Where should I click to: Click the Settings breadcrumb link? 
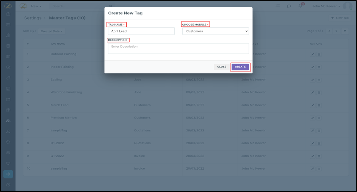point(33,18)
